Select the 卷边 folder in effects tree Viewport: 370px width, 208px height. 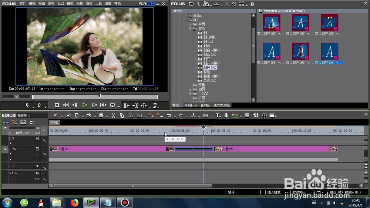click(207, 72)
